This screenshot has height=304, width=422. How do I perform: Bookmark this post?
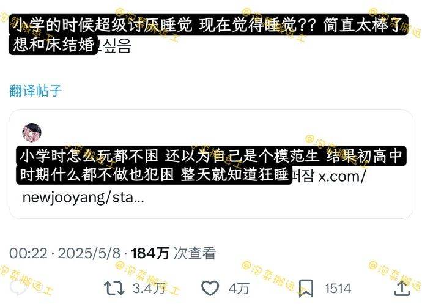tap(306, 288)
